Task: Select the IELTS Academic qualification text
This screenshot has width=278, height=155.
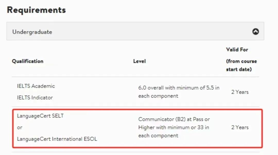Action: point(36,86)
